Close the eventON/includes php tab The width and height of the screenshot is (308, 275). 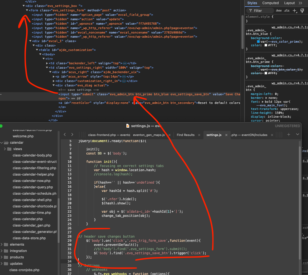click(272, 135)
